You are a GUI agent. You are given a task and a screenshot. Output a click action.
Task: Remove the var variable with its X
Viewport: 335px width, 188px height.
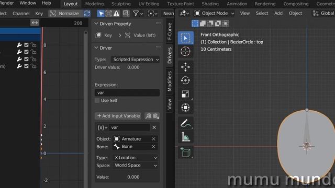click(154, 127)
